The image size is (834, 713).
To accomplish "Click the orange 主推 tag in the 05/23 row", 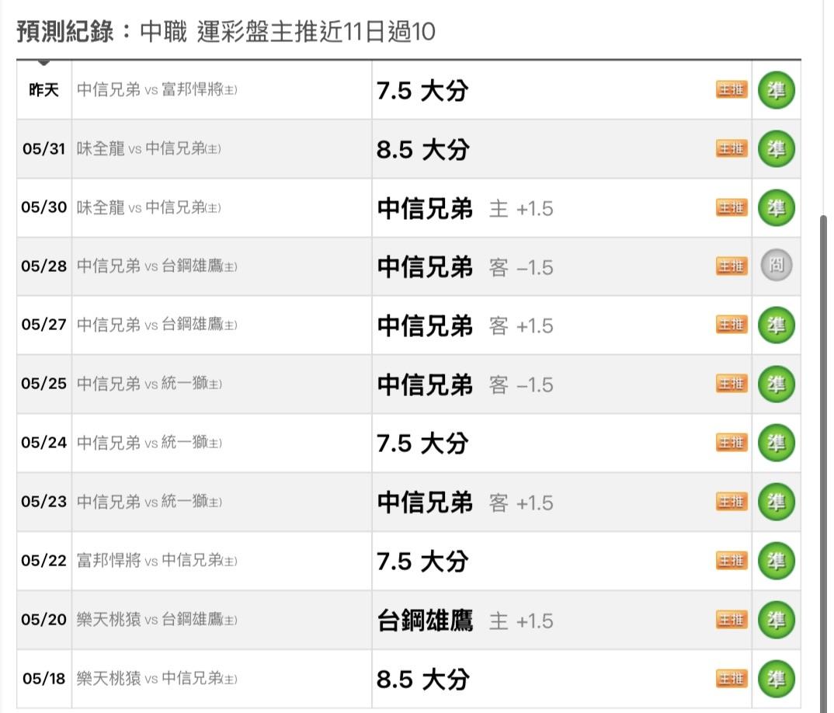I will click(x=731, y=502).
